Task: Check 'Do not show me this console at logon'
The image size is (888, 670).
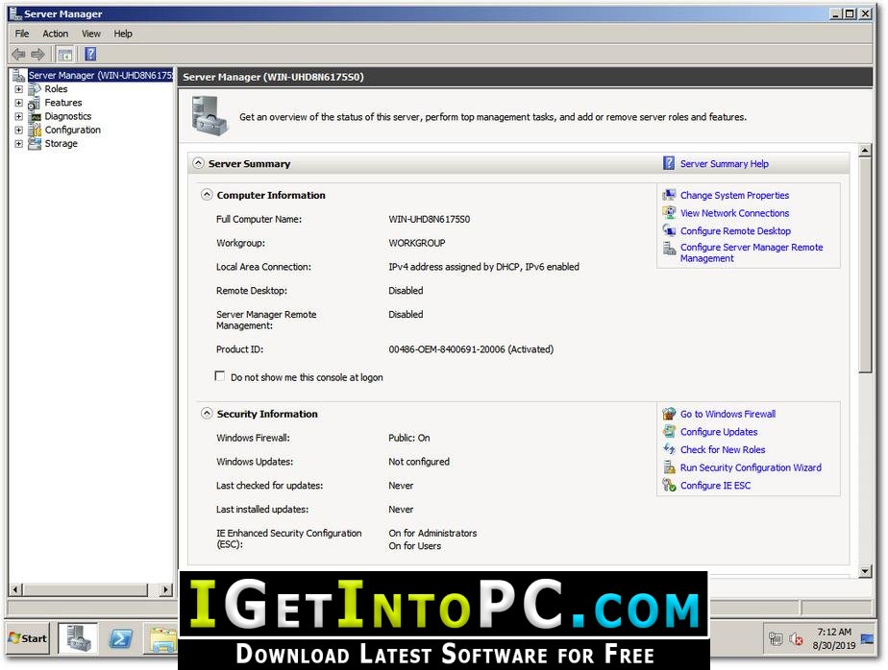Action: click(x=220, y=376)
